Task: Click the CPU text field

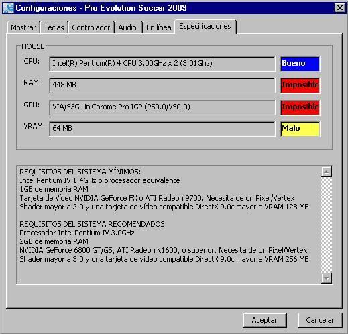Action: click(162, 64)
